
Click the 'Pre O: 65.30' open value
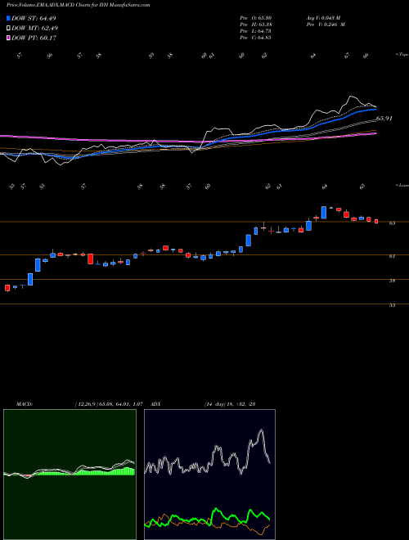(256, 18)
